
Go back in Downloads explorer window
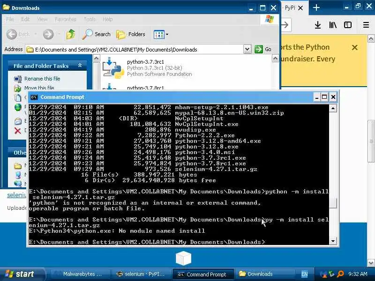[18, 34]
